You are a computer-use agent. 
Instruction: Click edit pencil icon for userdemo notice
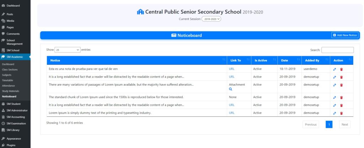(334, 69)
